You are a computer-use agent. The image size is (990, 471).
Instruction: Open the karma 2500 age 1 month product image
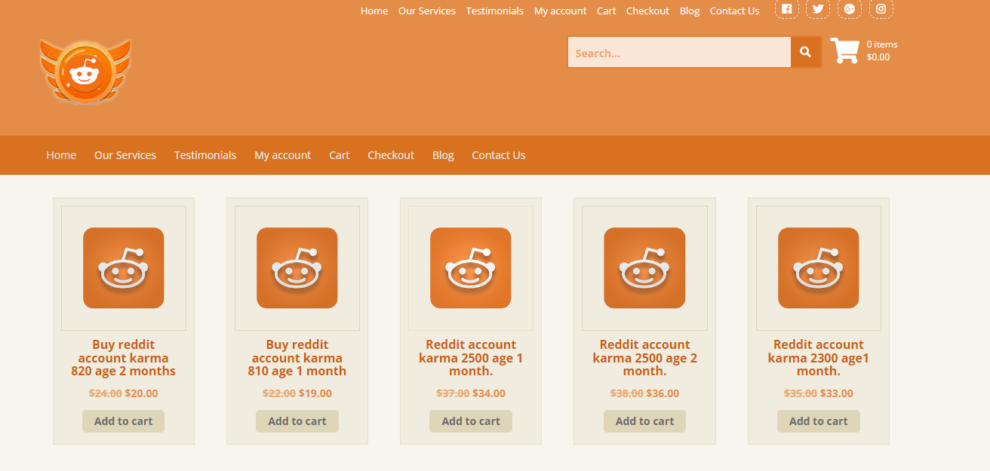point(471,268)
